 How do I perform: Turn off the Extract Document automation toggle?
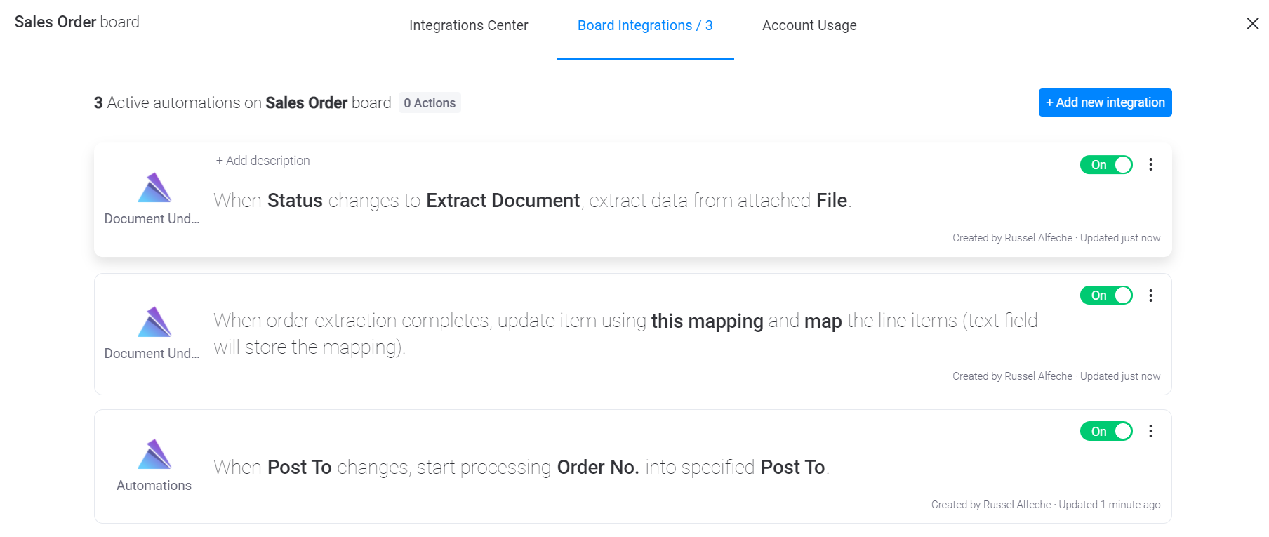coord(1106,165)
